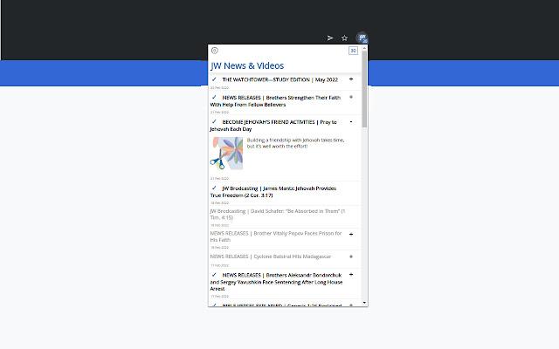Expand the Vitaliy Popov Faces Prison item
Screen dimensions: 559x349
(x=351, y=235)
